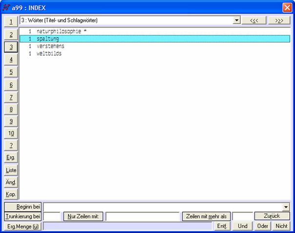Select the verstehens index entry
295x233 pixels.
click(155, 46)
